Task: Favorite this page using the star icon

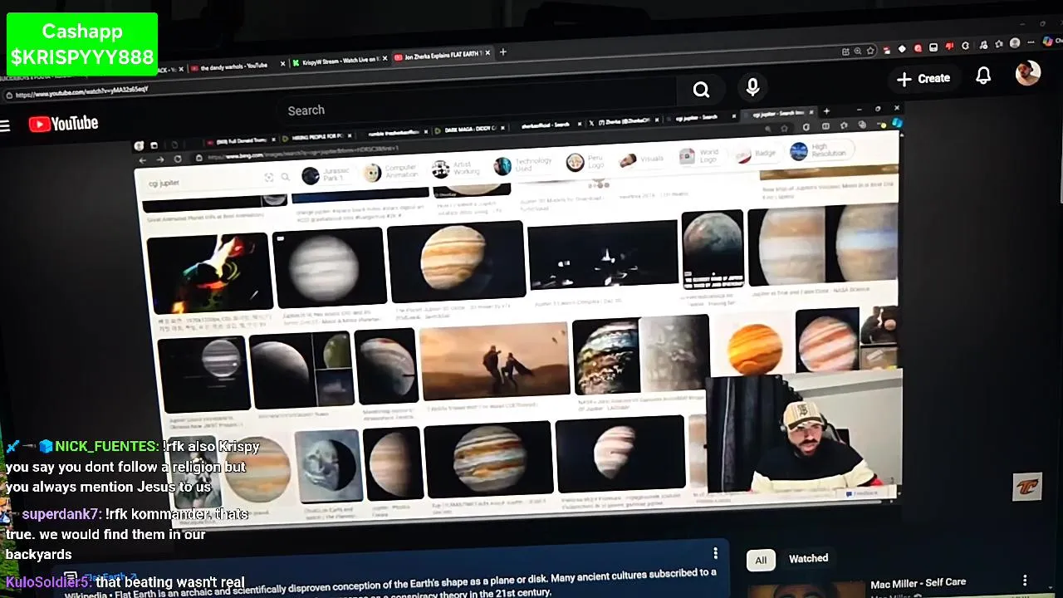Action: coord(870,50)
